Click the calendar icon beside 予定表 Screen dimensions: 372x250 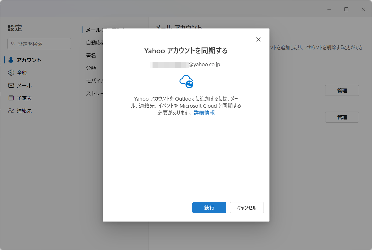click(x=11, y=98)
